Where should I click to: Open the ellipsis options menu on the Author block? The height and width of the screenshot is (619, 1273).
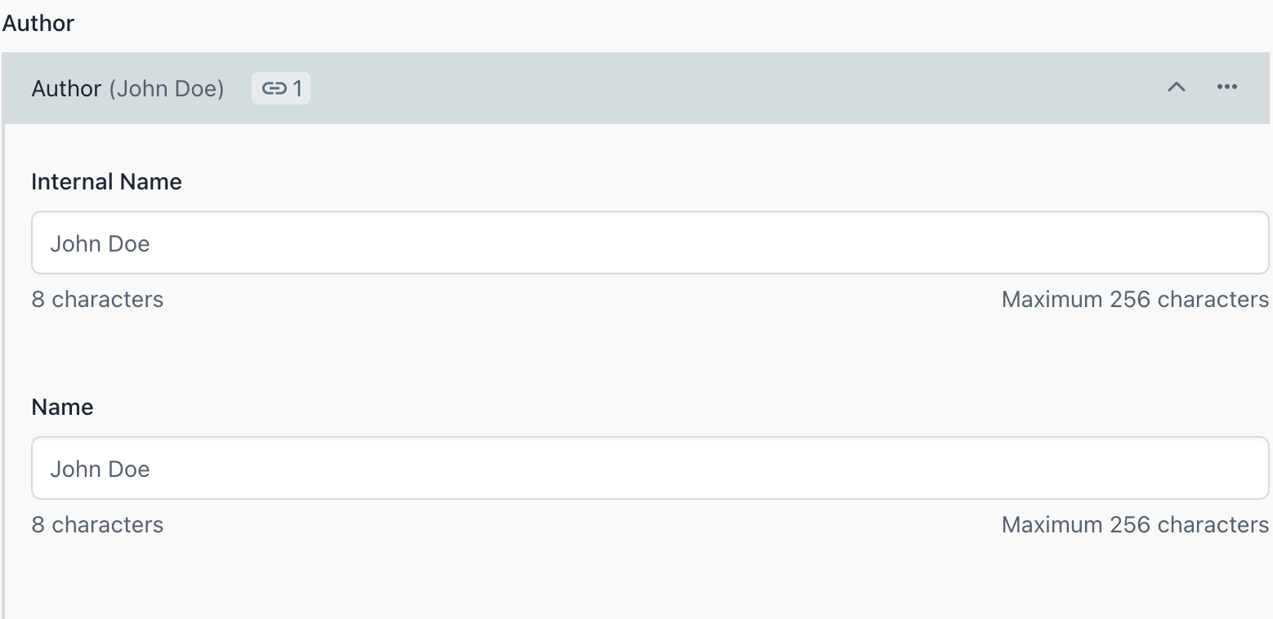pyautogui.click(x=1227, y=87)
